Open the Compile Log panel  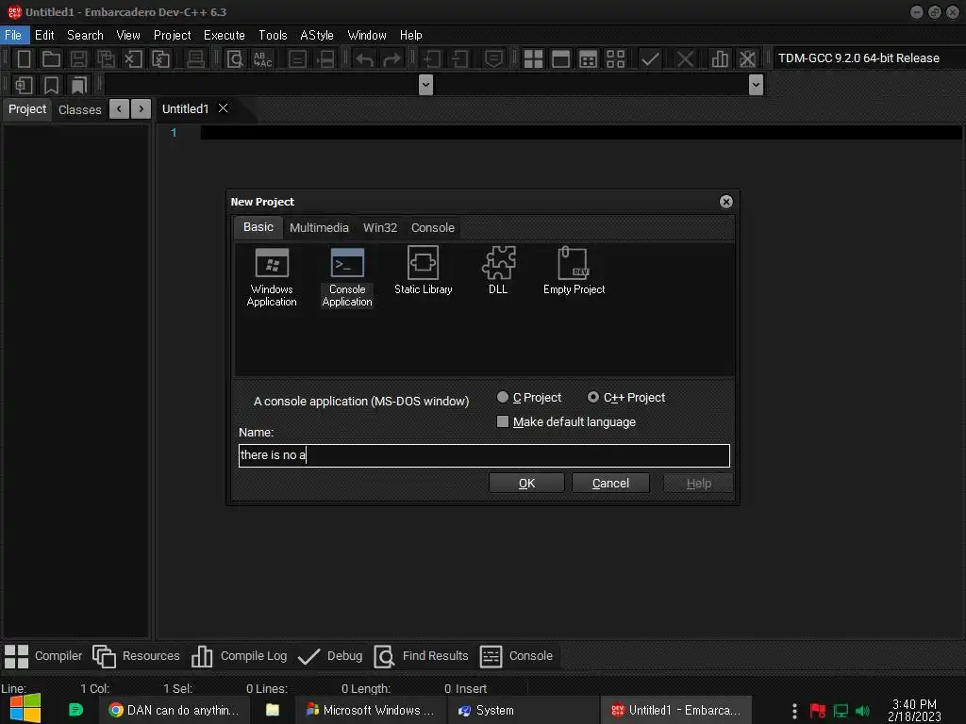[239, 656]
